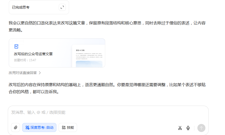Click the document icon on the article card
Screen dimensions: 225x135
coord(17,46)
